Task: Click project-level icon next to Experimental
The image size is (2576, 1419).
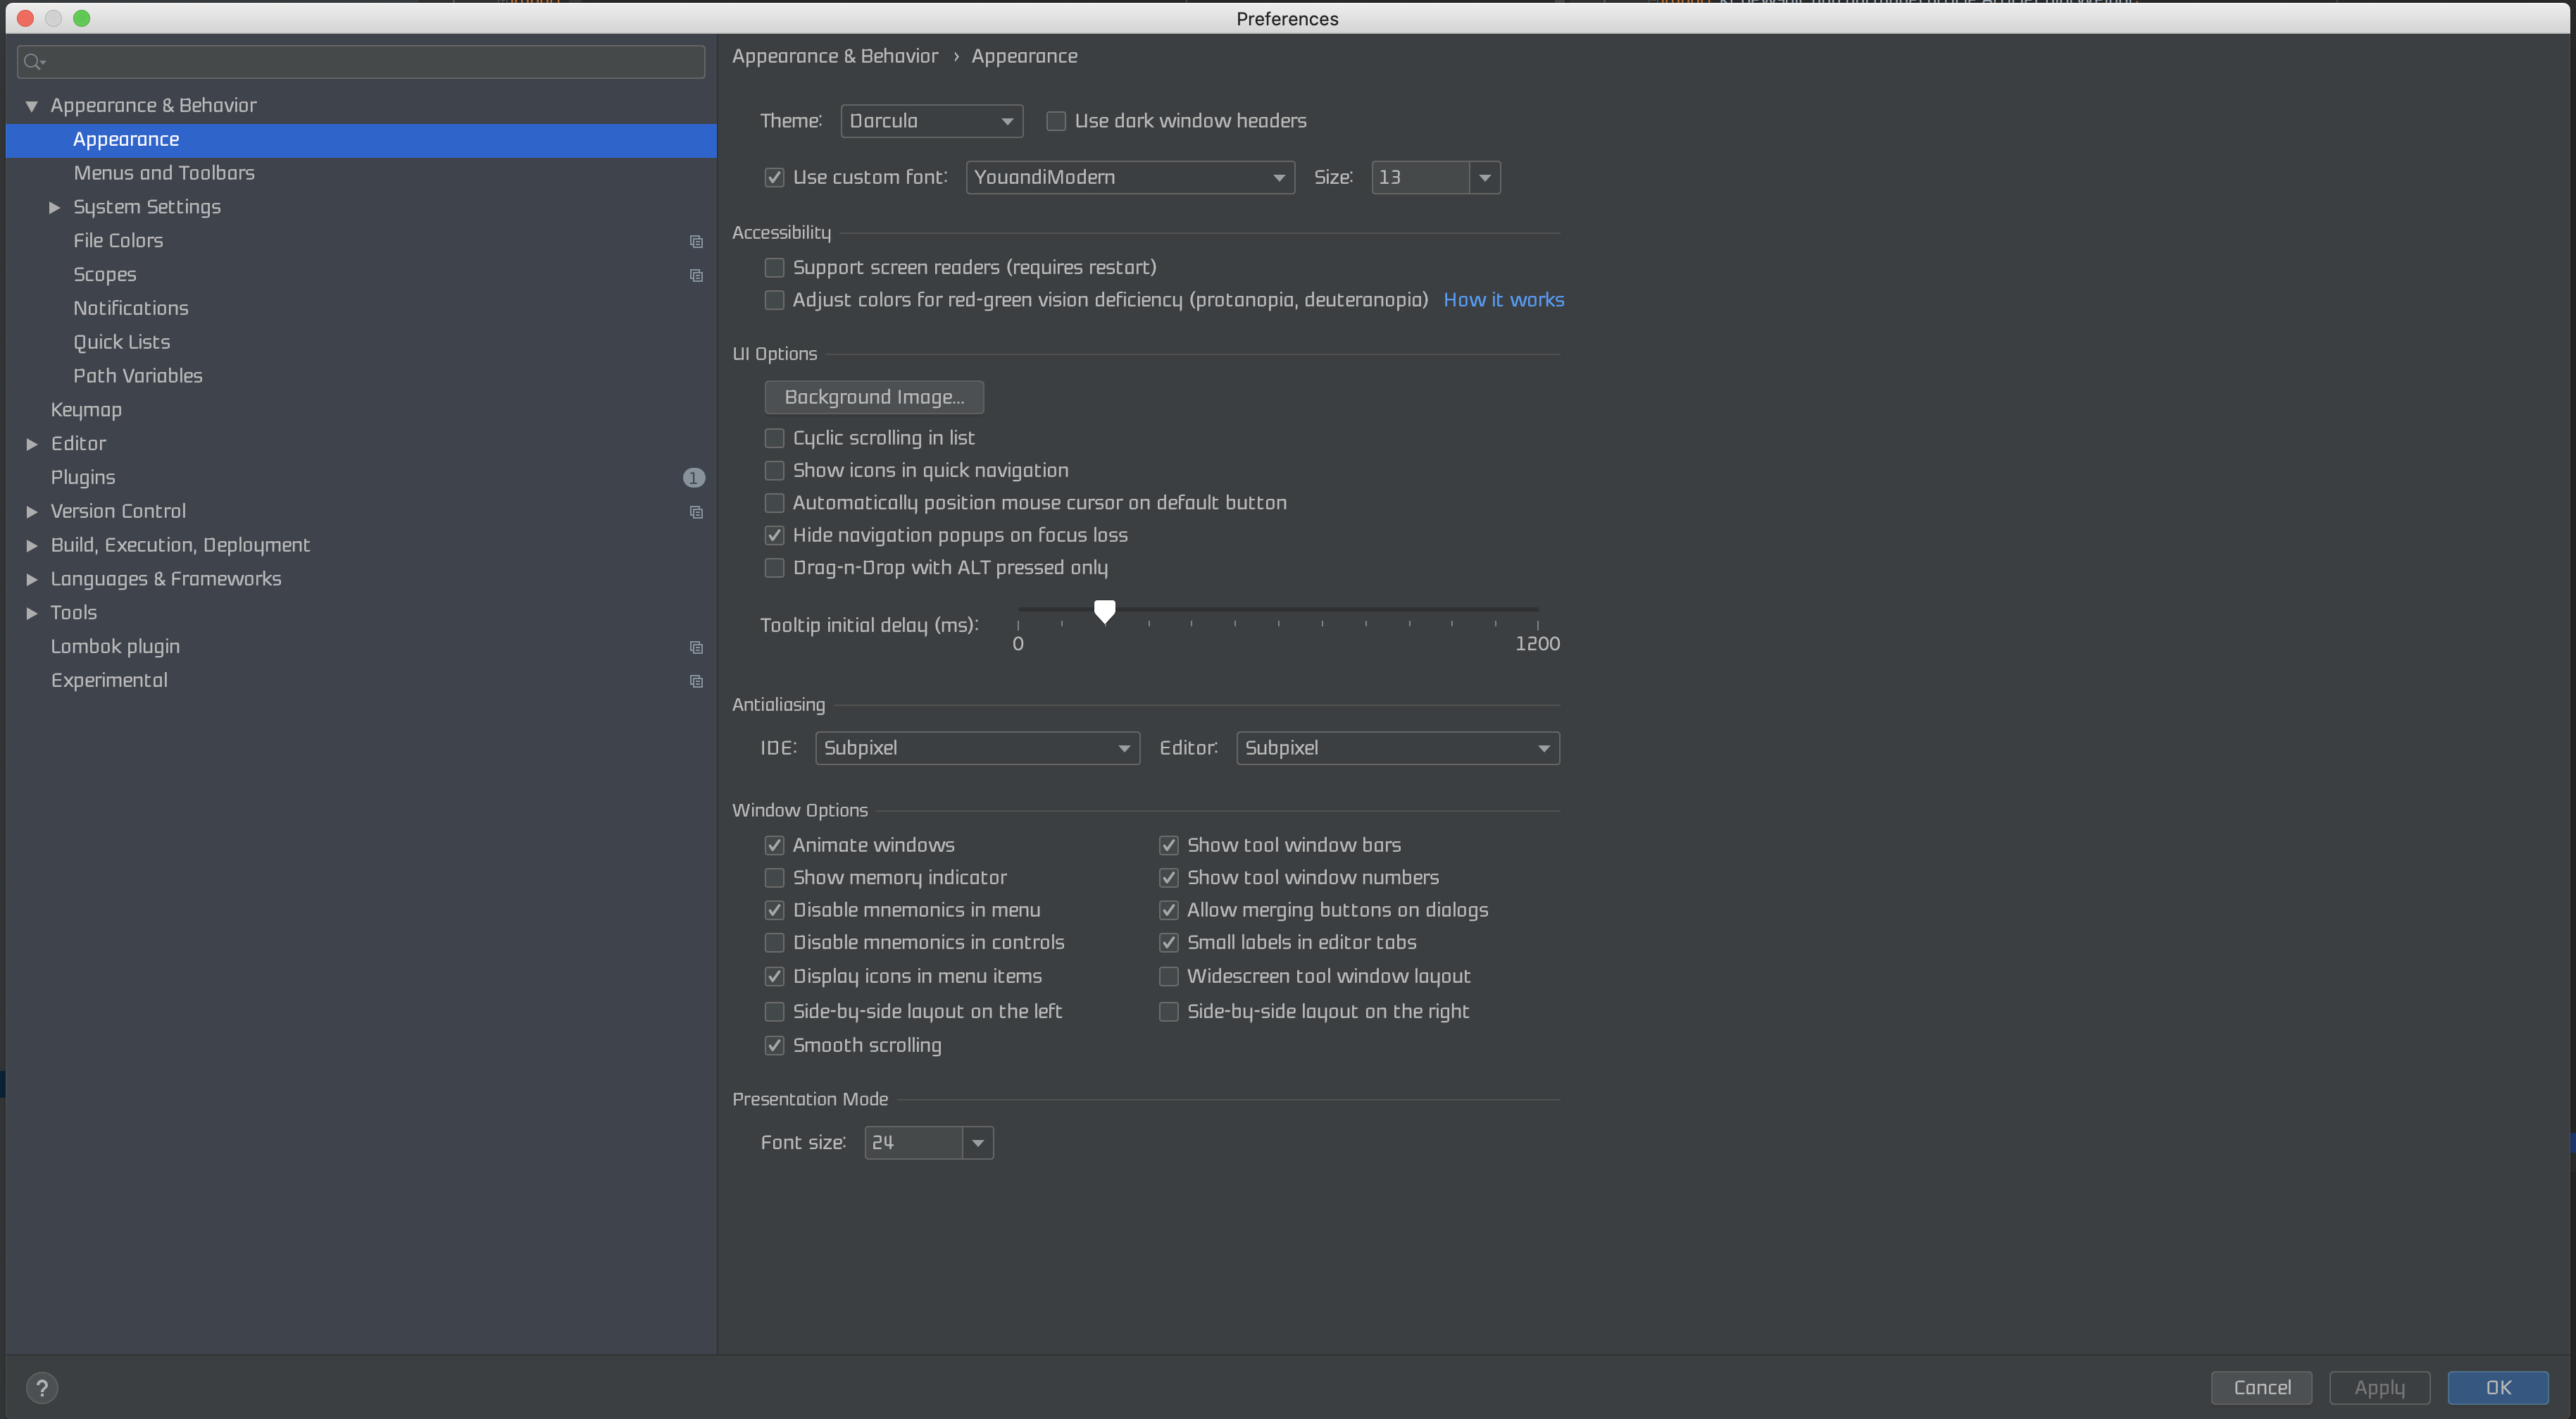Action: (696, 681)
